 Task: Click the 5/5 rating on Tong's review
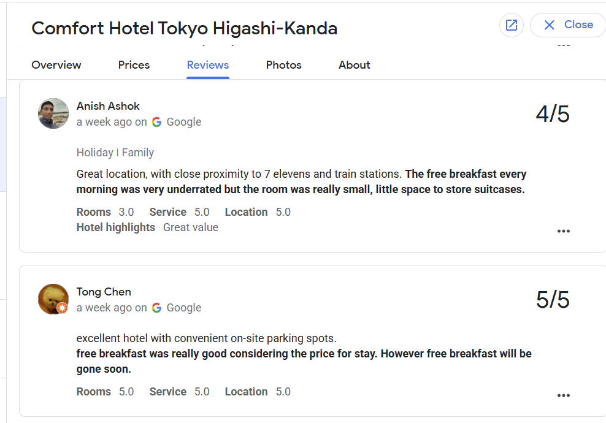click(552, 300)
